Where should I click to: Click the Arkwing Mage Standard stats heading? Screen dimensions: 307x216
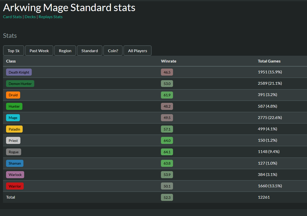[69, 8]
